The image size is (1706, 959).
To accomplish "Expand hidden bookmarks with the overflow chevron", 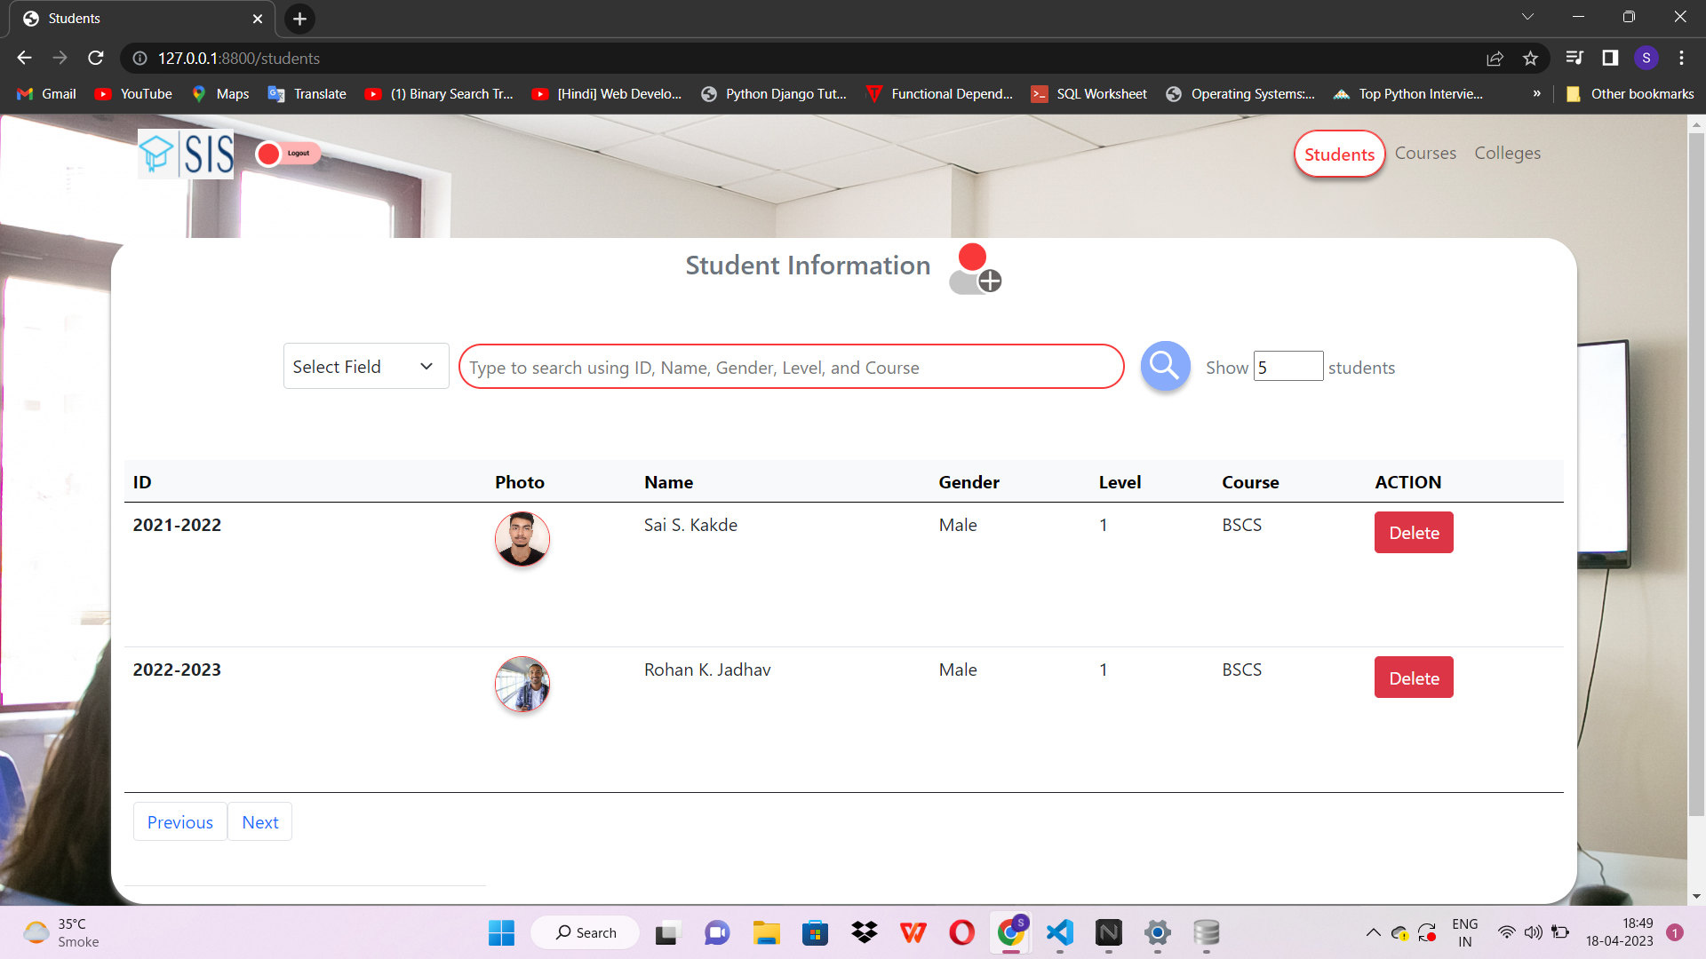I will tap(1535, 93).
